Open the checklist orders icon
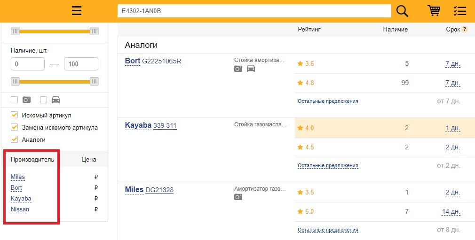The image size is (475, 240). pos(460,11)
